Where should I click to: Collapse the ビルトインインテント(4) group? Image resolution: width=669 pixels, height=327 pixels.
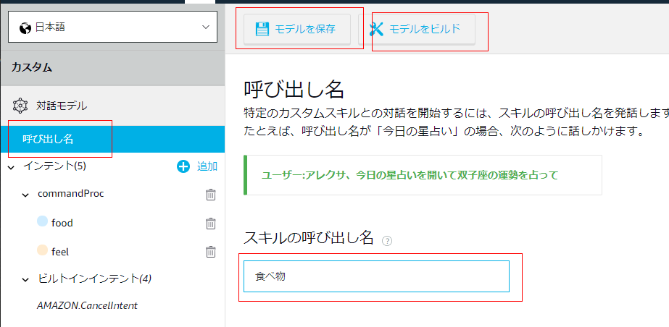25,280
